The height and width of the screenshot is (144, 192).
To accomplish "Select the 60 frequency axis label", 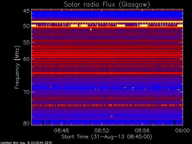I will pyautogui.click(x=26, y=59).
